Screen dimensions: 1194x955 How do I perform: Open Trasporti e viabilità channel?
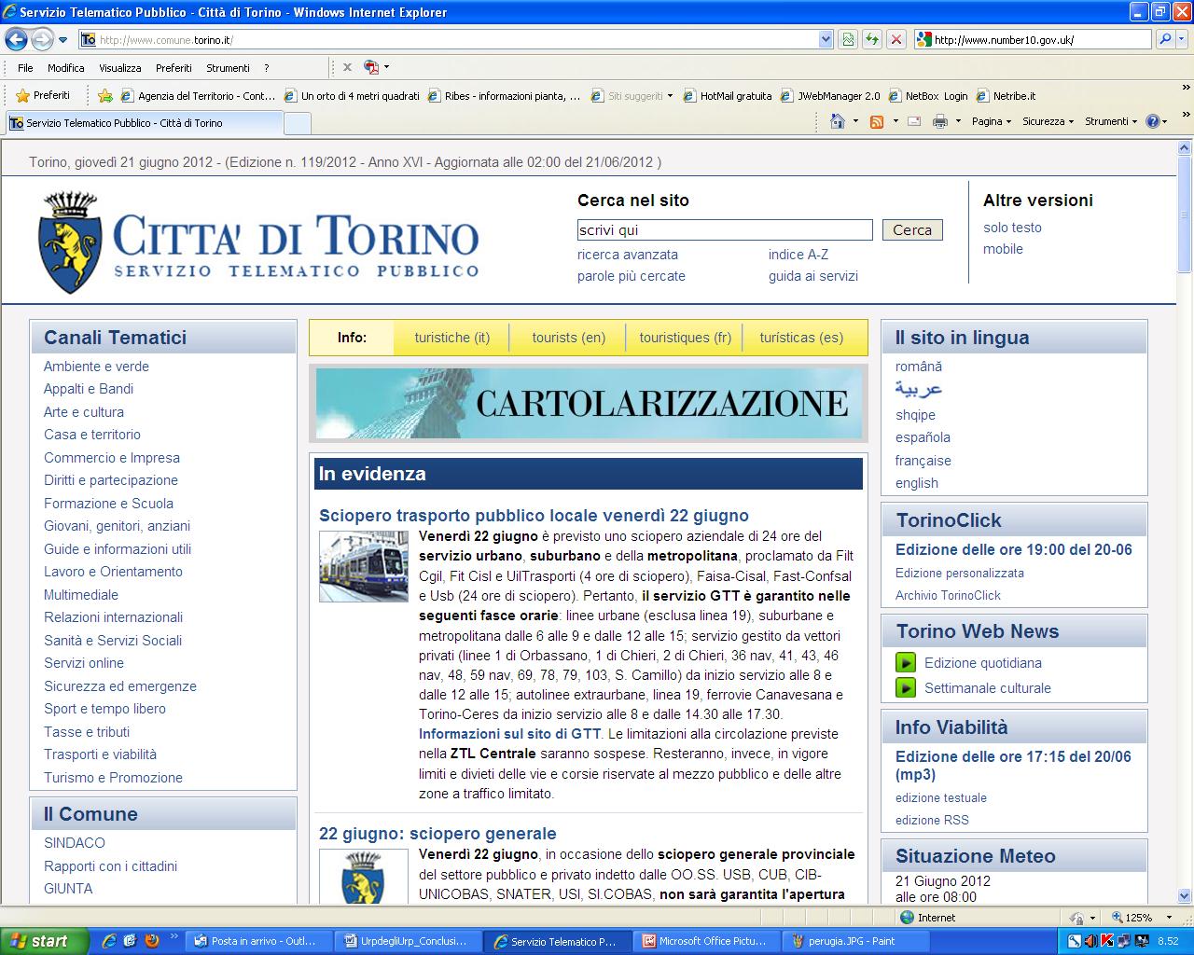(x=100, y=754)
